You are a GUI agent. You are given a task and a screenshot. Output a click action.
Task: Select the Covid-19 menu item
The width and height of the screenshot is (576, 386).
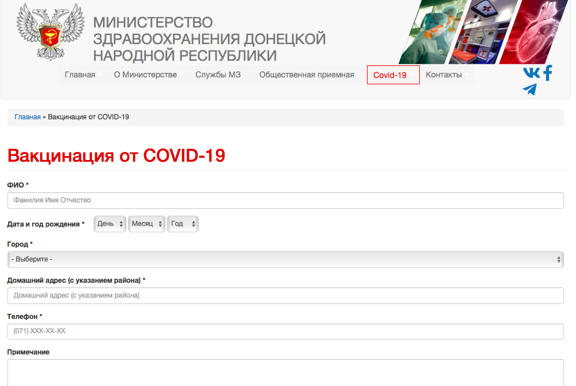tap(390, 75)
